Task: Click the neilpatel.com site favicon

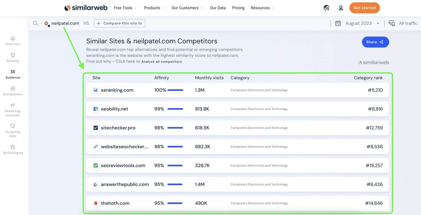Action: pos(46,23)
